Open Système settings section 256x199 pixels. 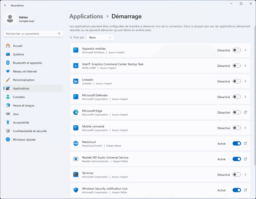33,54
